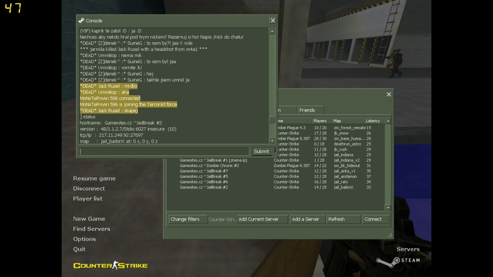493x277 pixels.
Task: Disconnect from the current server
Action: (89, 189)
